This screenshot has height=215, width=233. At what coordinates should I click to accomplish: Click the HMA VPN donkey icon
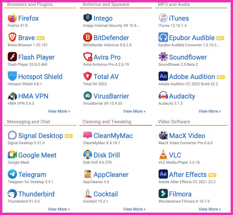[12, 96]
